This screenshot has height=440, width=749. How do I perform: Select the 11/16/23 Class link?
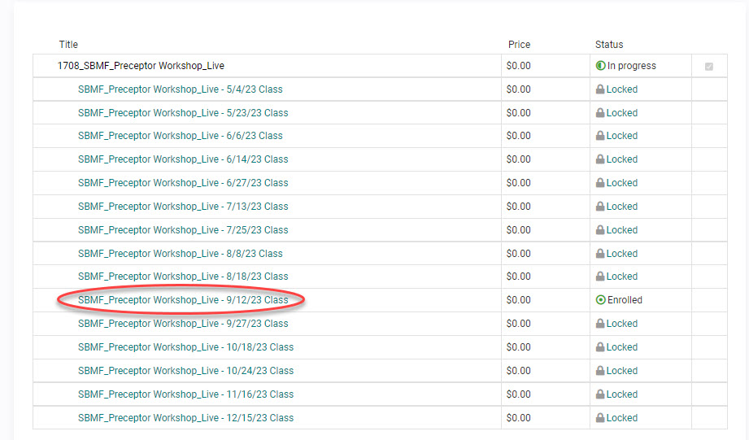tap(185, 394)
